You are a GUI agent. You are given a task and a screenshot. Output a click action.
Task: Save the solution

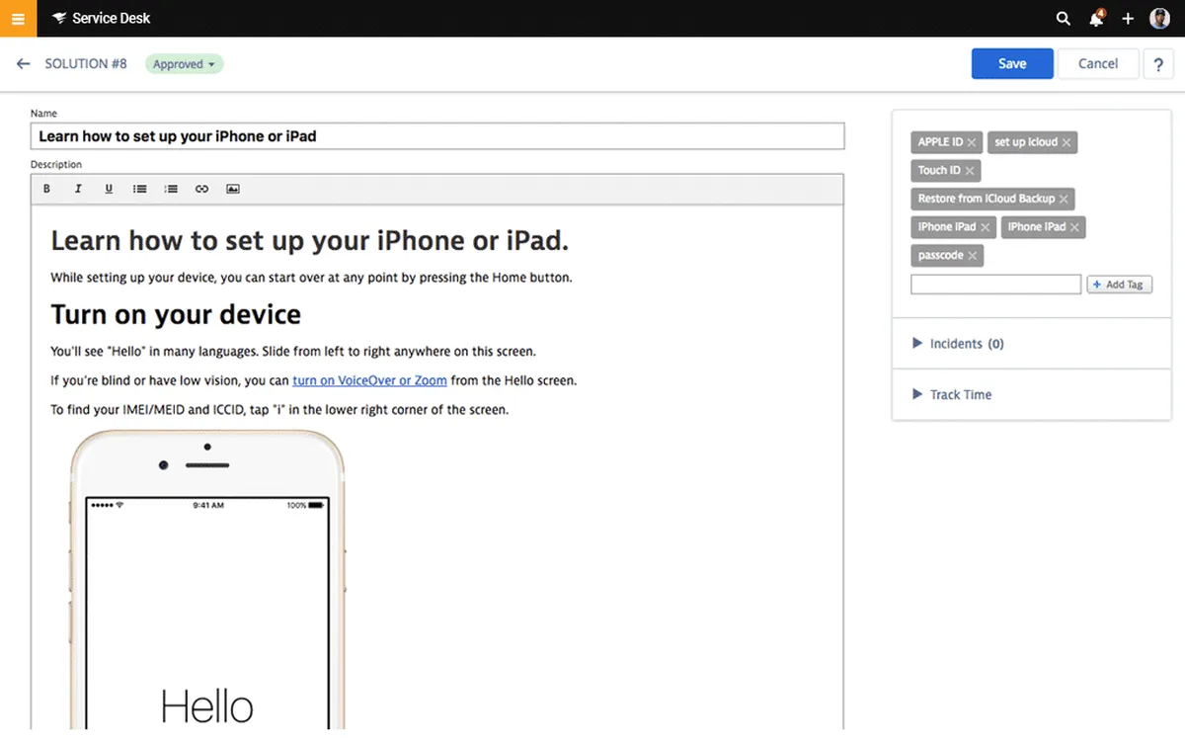(x=1012, y=63)
